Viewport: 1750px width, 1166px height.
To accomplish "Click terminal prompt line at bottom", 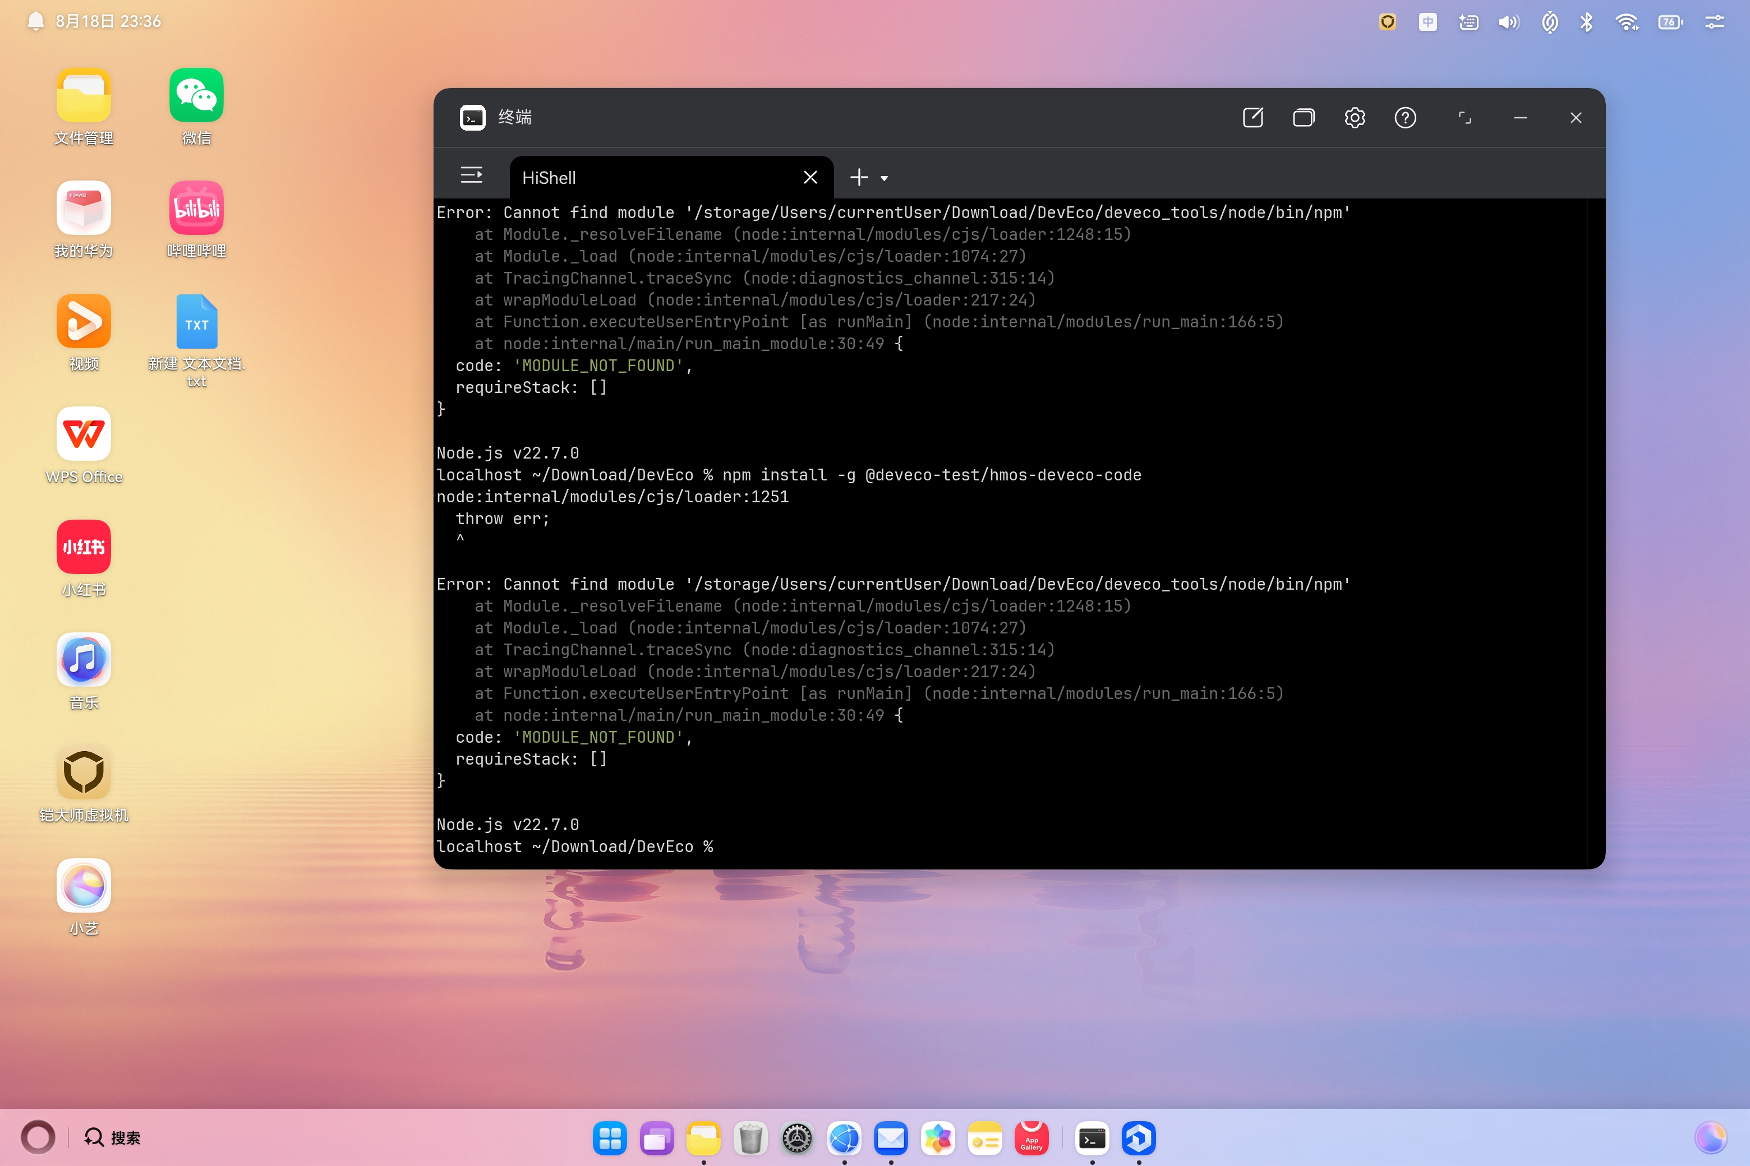I will pos(574,846).
